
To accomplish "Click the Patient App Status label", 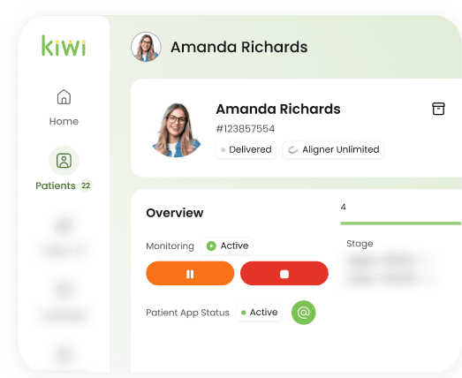I will pos(187,313).
